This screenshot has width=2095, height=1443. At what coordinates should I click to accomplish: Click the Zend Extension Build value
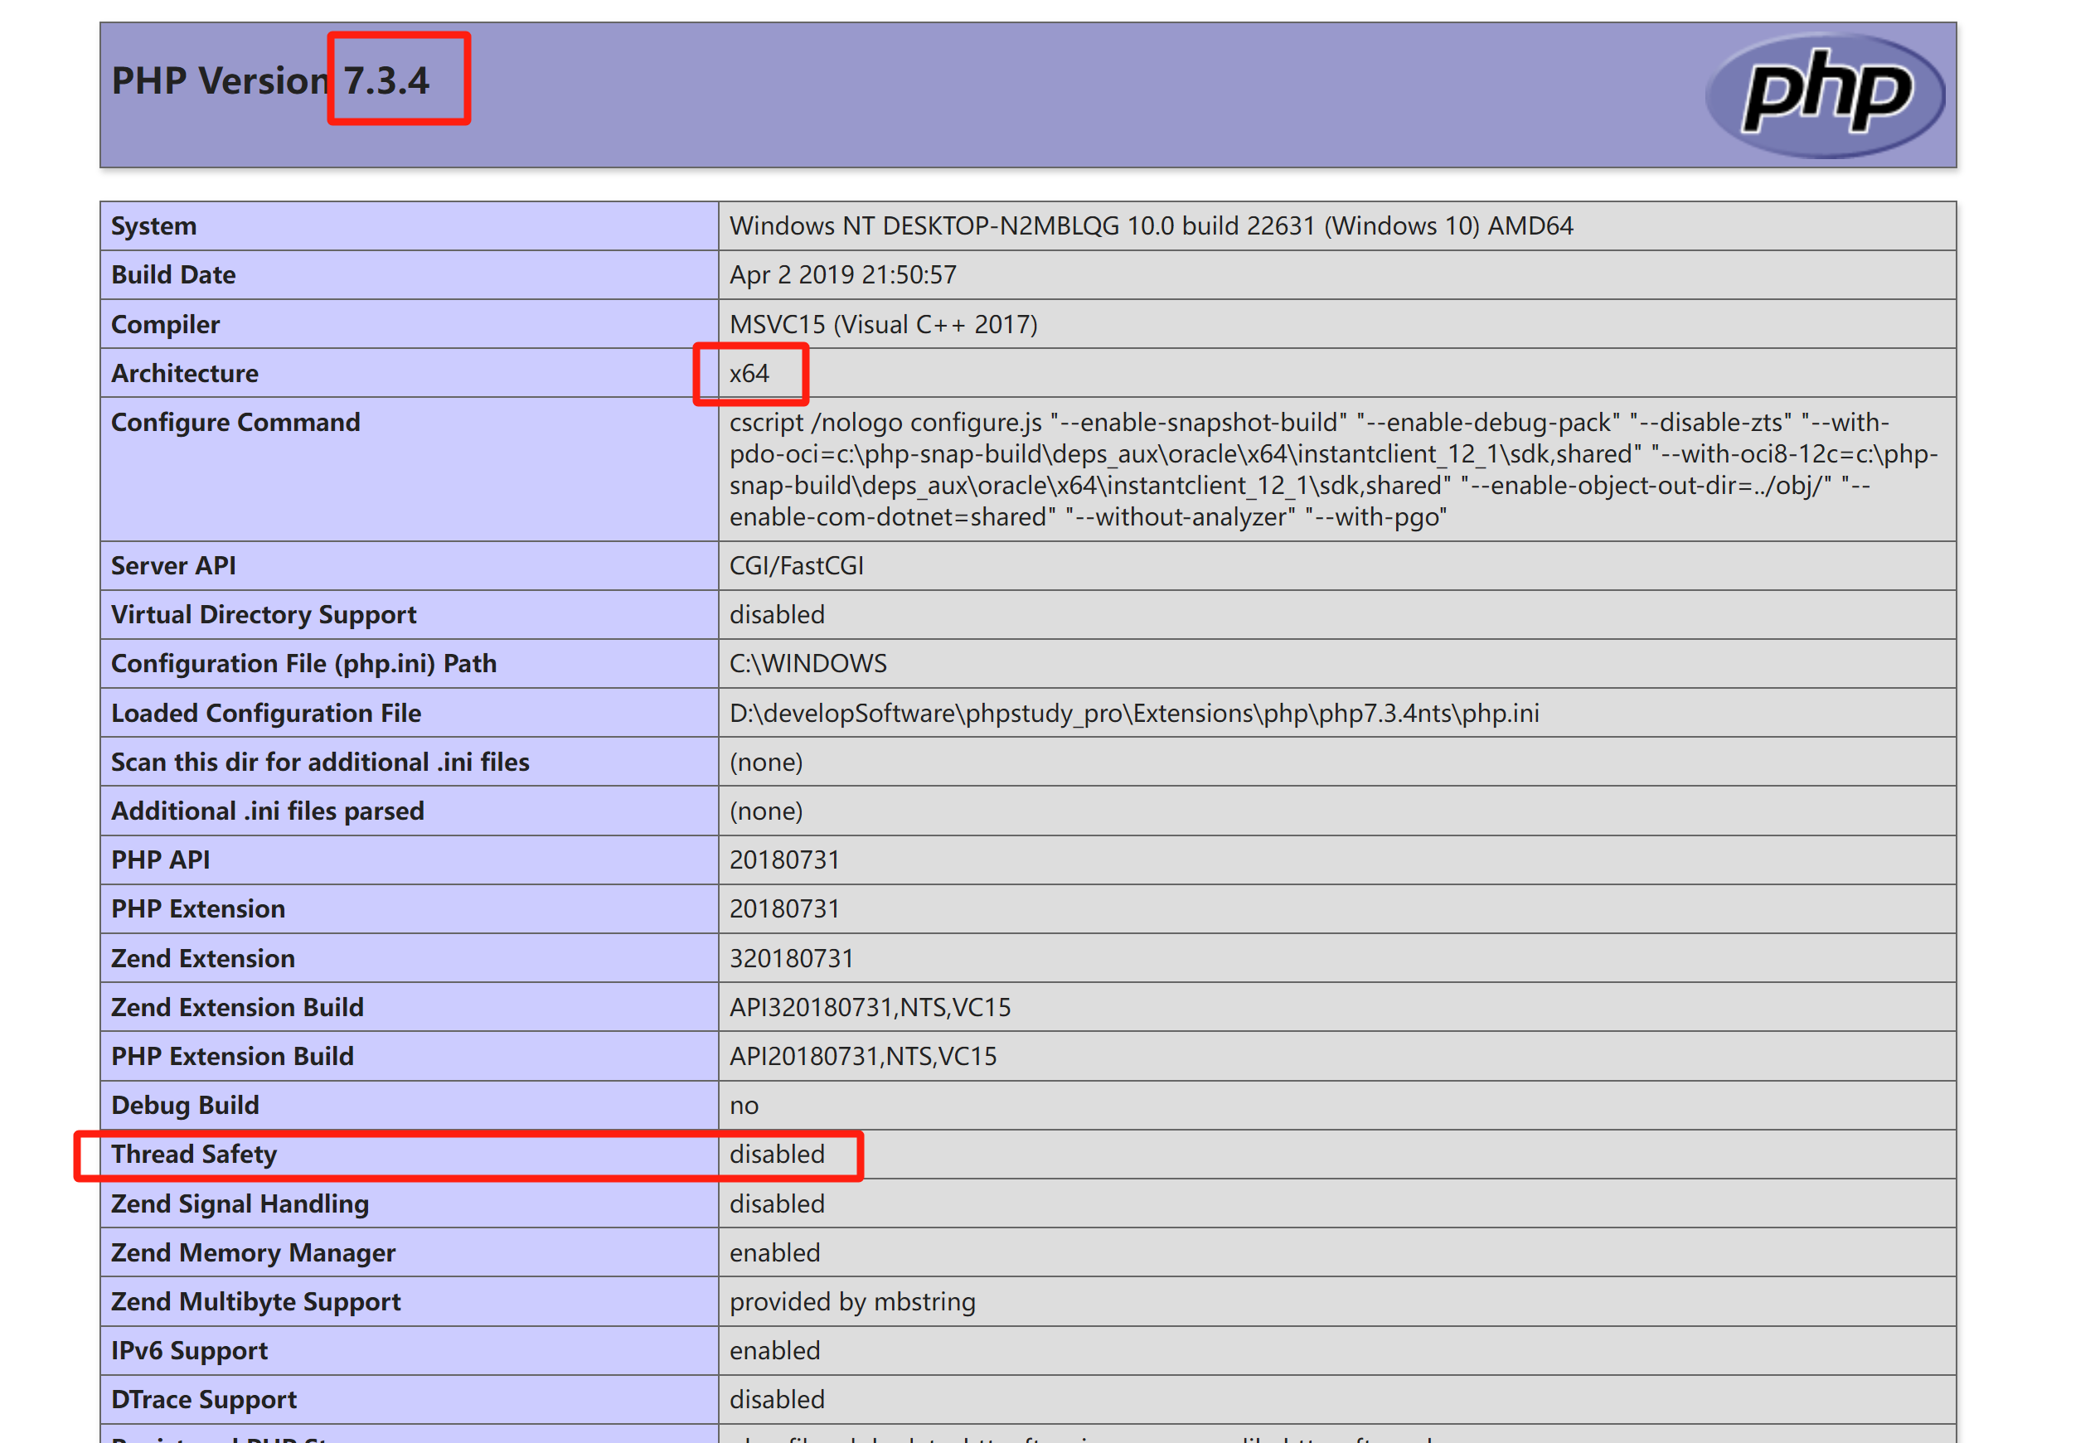click(870, 1006)
